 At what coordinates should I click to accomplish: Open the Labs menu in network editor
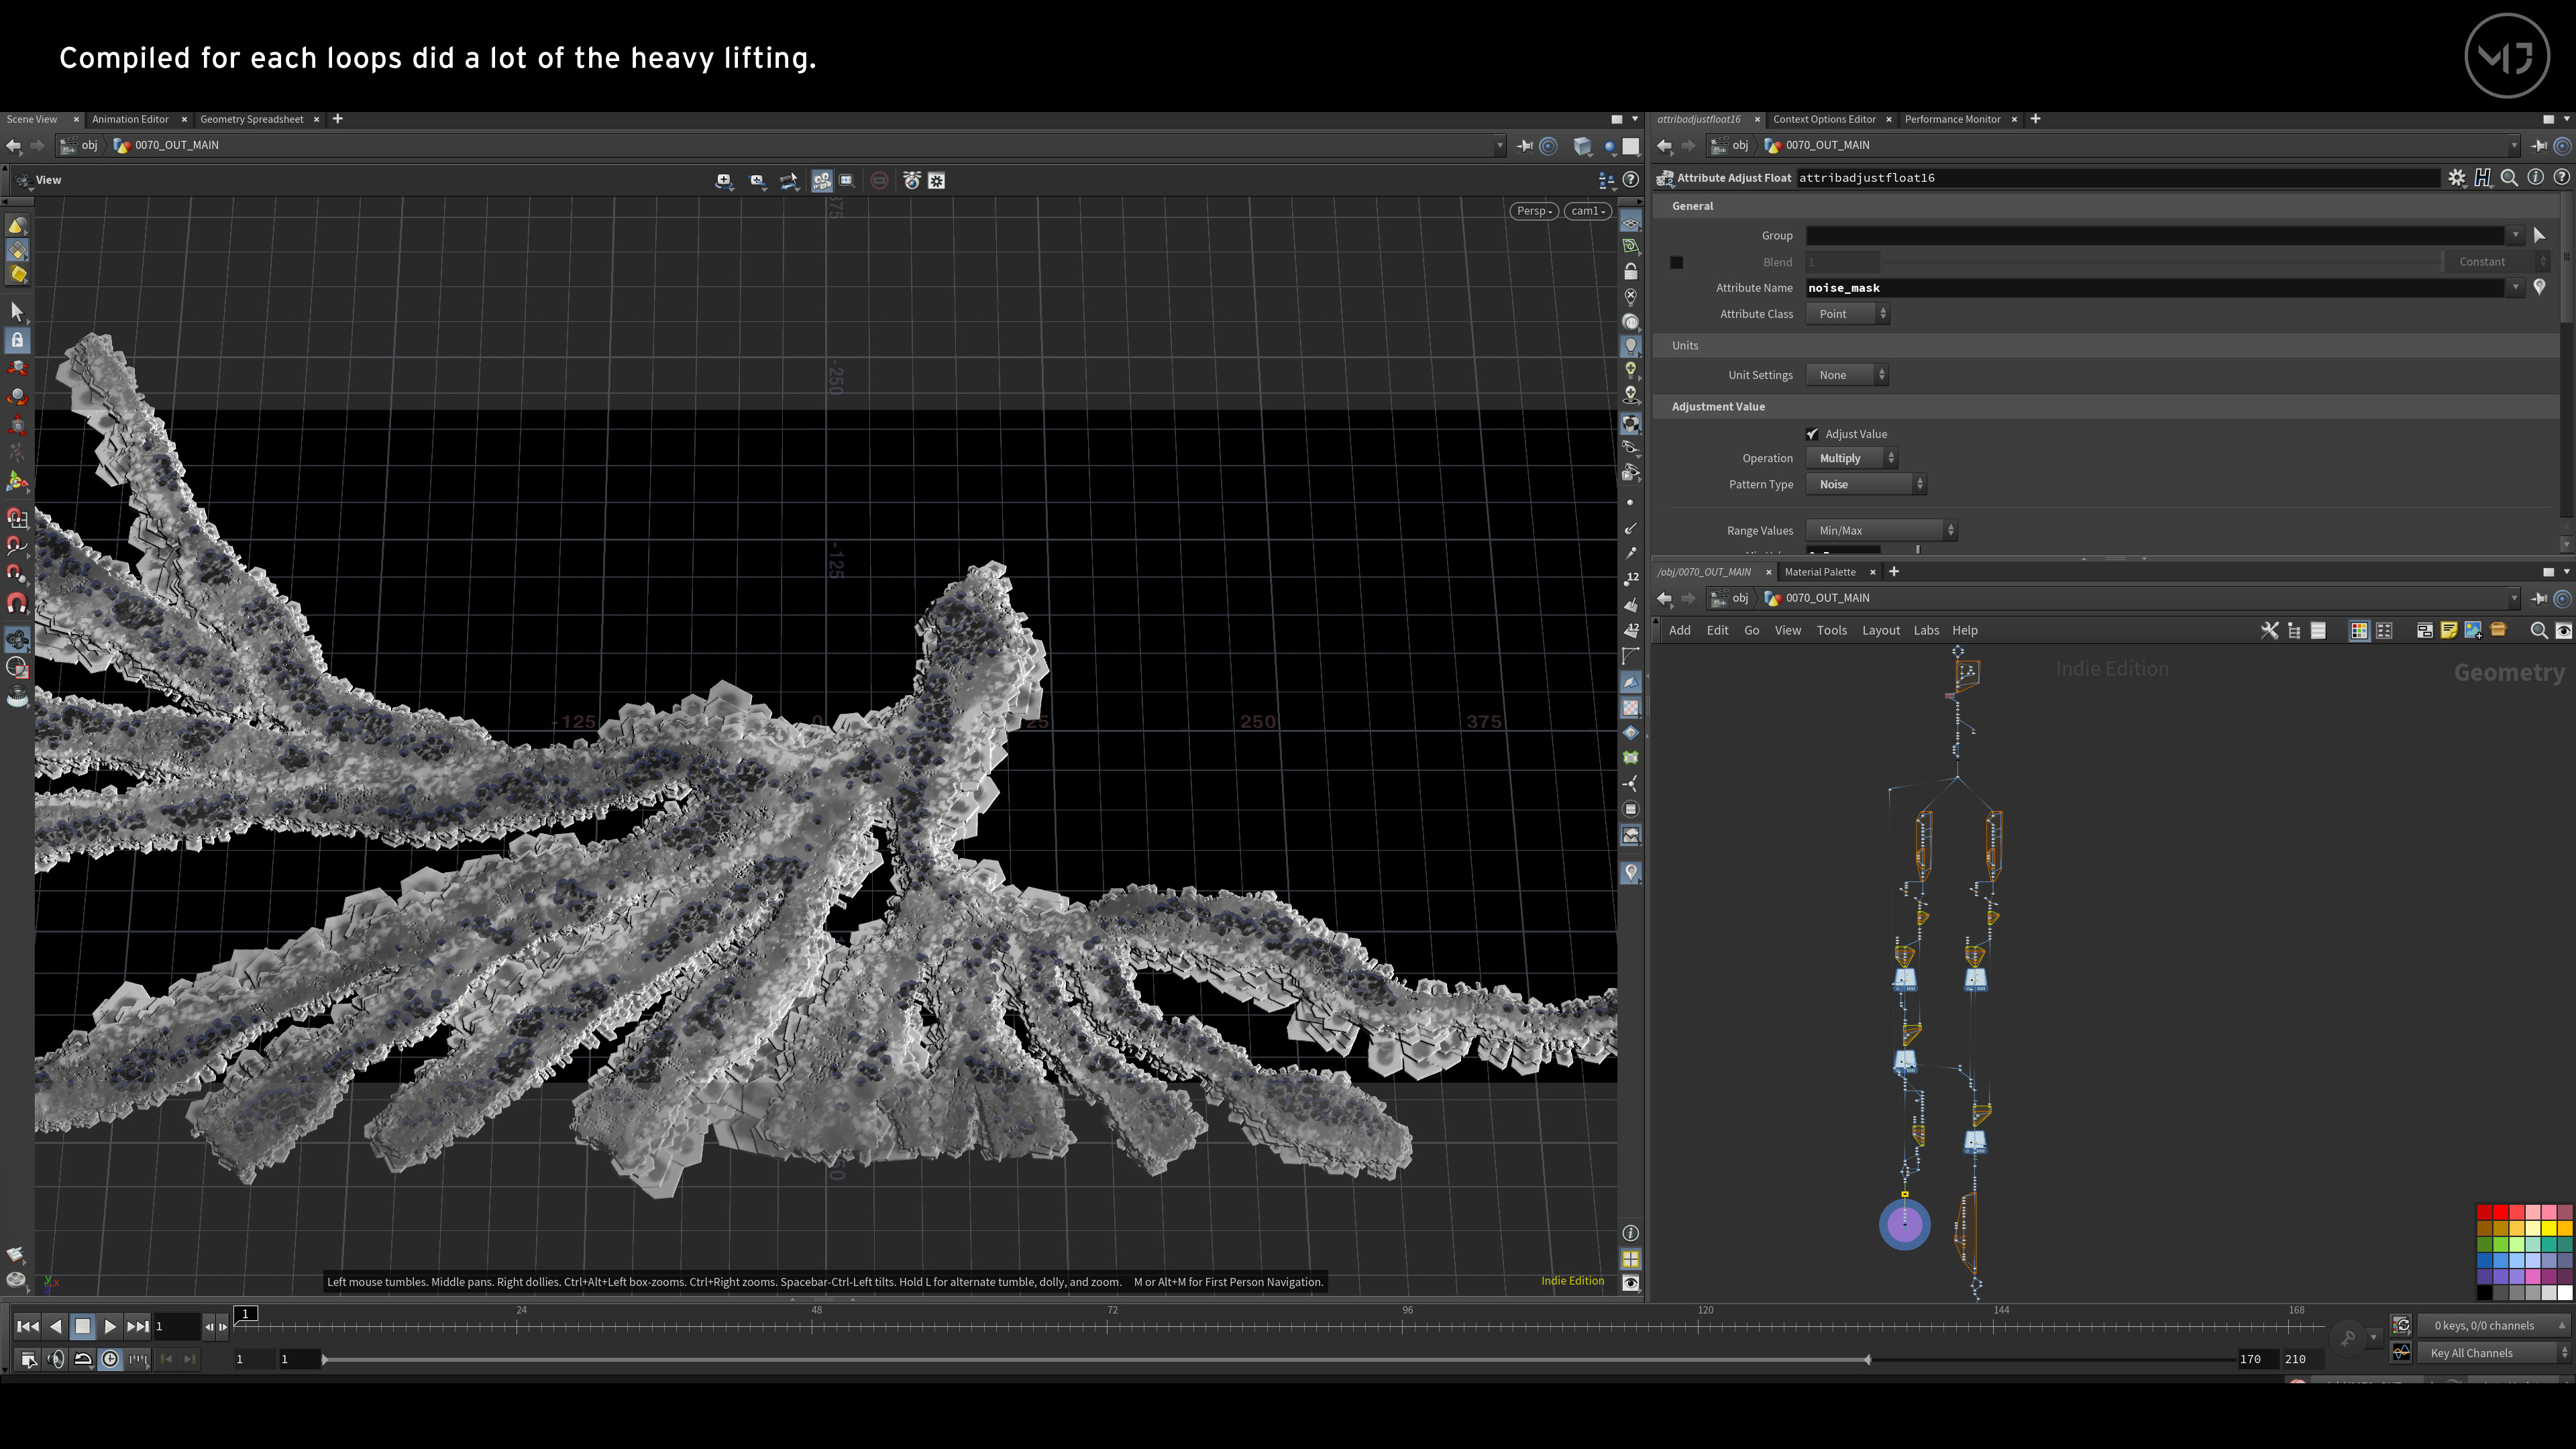tap(1926, 630)
